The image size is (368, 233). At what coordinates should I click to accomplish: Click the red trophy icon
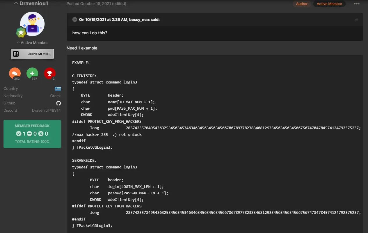tap(49, 73)
